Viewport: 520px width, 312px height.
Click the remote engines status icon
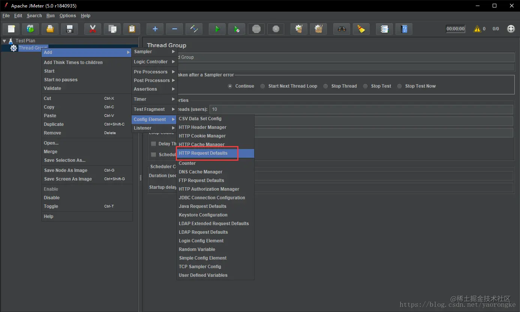(511, 29)
